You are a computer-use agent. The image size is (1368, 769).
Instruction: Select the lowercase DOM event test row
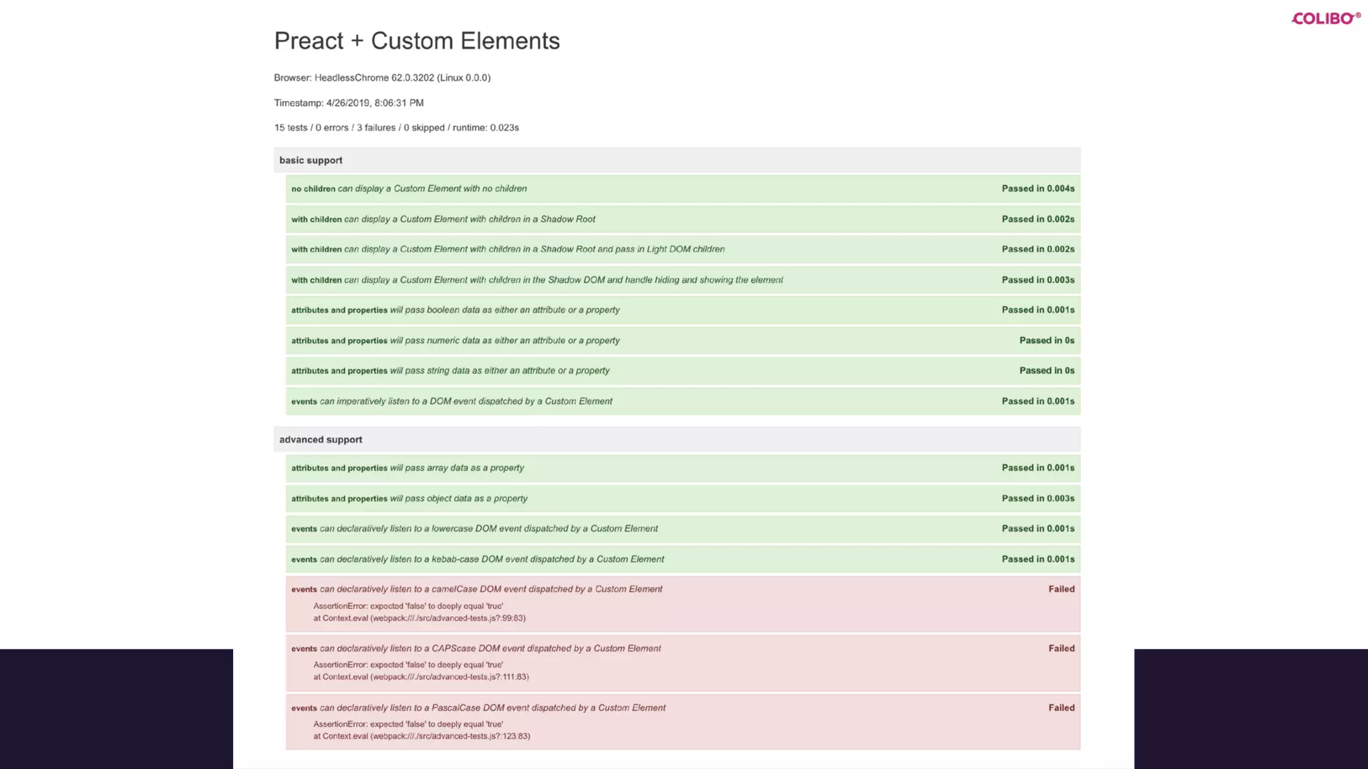pyautogui.click(x=682, y=529)
